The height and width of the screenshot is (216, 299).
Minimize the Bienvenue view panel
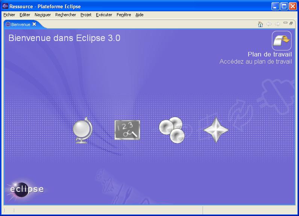(285, 23)
